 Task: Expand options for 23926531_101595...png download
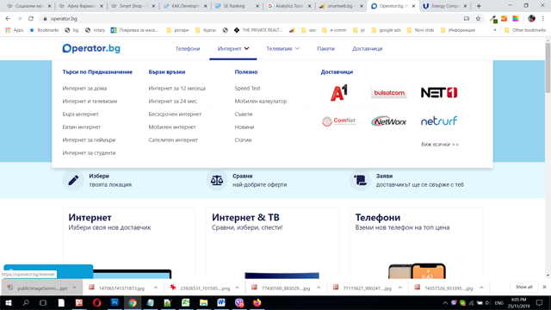tap(238, 288)
